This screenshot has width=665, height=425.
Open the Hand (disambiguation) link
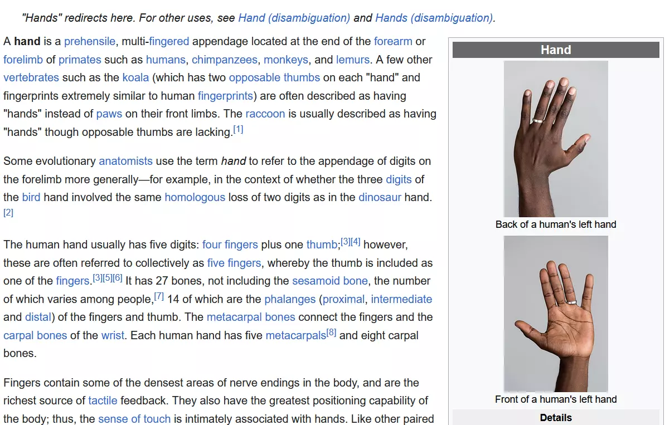(294, 18)
